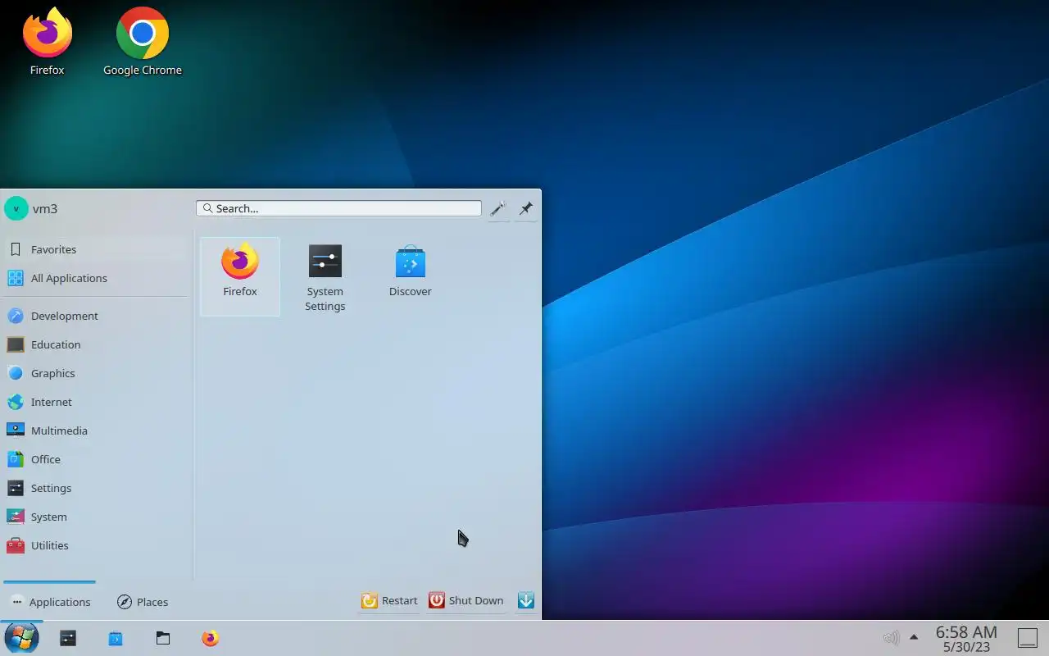Screen dimensions: 1049x656
Task: Switch to the Applications tab
Action: coord(50,602)
